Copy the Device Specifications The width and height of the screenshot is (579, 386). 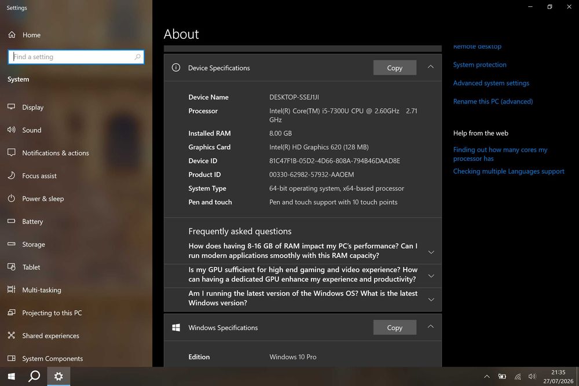pyautogui.click(x=395, y=68)
